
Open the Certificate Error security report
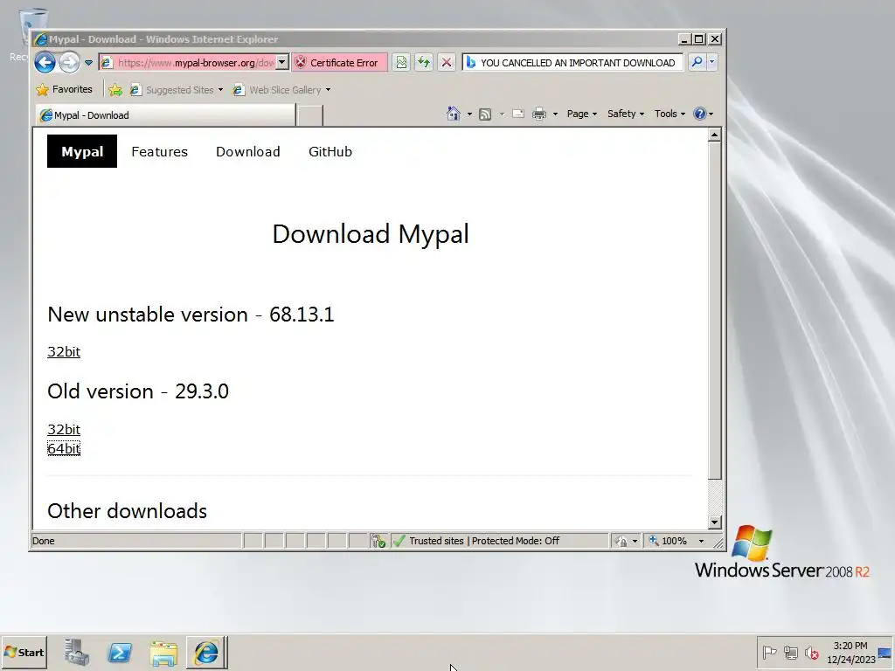point(339,63)
